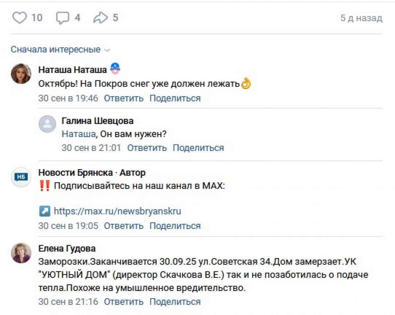The image size is (395, 315).
Task: Expand the Сначала интересные sort dropdown
Action: 60,50
